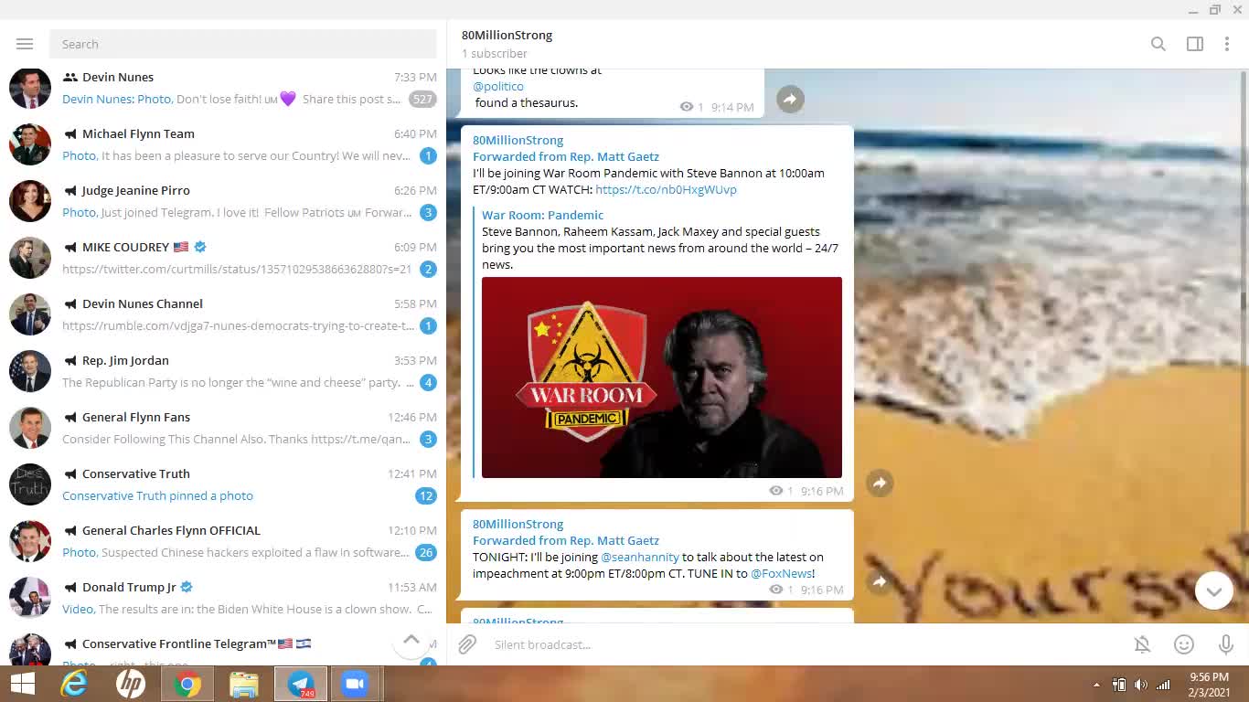Click verified checkmark next to MIKE COUDREY
Image resolution: width=1249 pixels, height=702 pixels.
[200, 247]
